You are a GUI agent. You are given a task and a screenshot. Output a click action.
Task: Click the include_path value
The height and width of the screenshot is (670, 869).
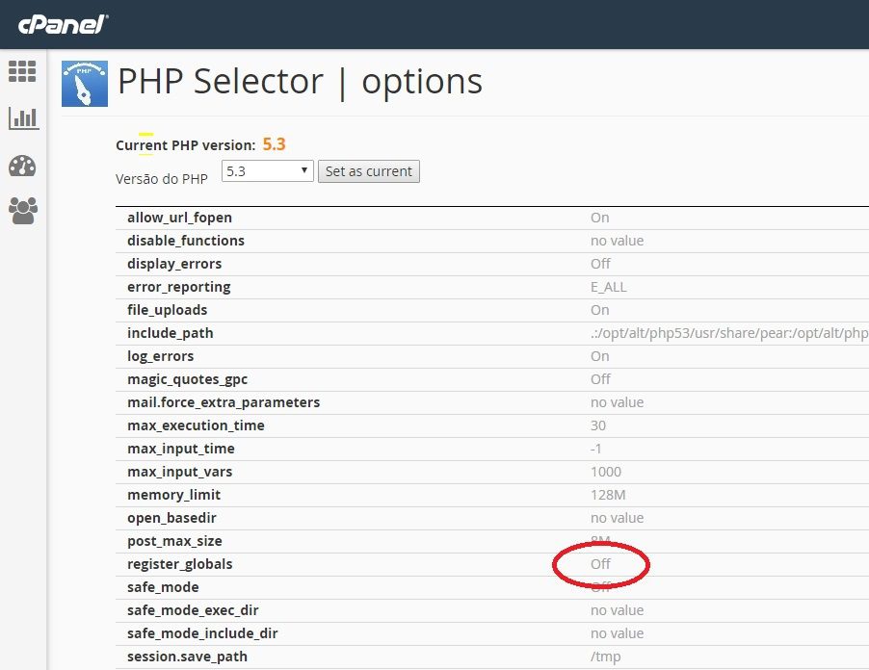point(729,333)
